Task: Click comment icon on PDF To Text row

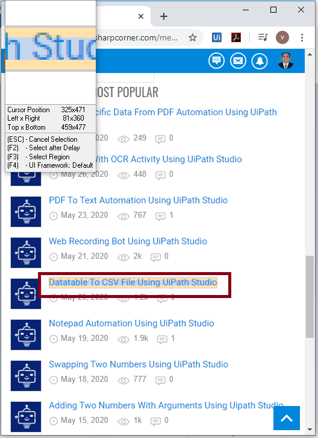Action: (x=160, y=217)
